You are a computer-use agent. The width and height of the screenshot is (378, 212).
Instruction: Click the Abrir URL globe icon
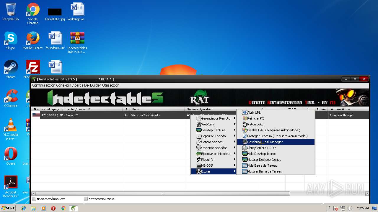[x=245, y=112]
